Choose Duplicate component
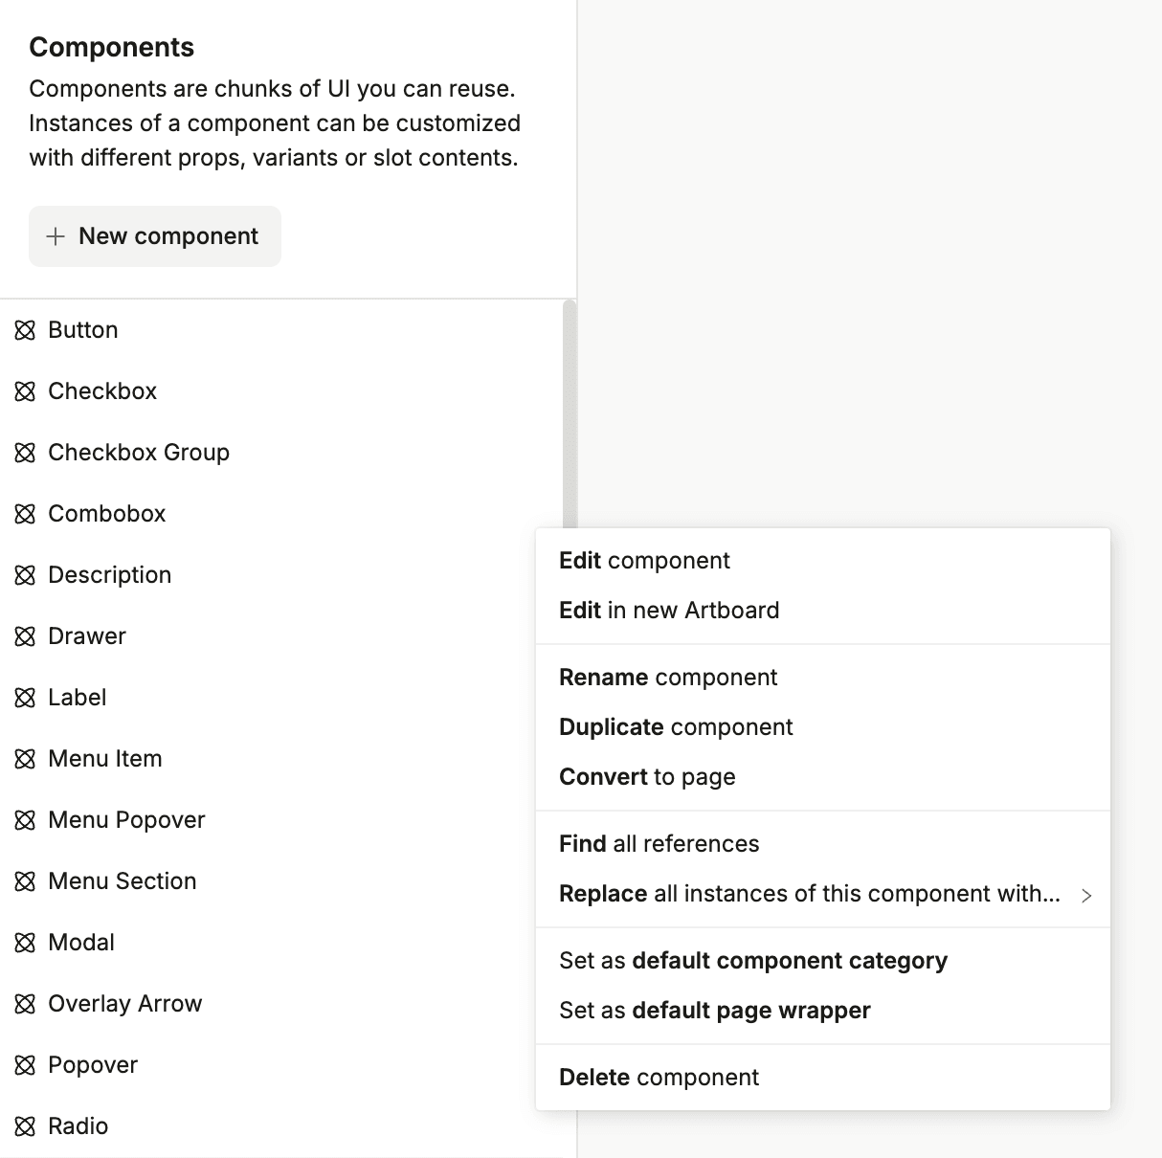 [x=676, y=726]
